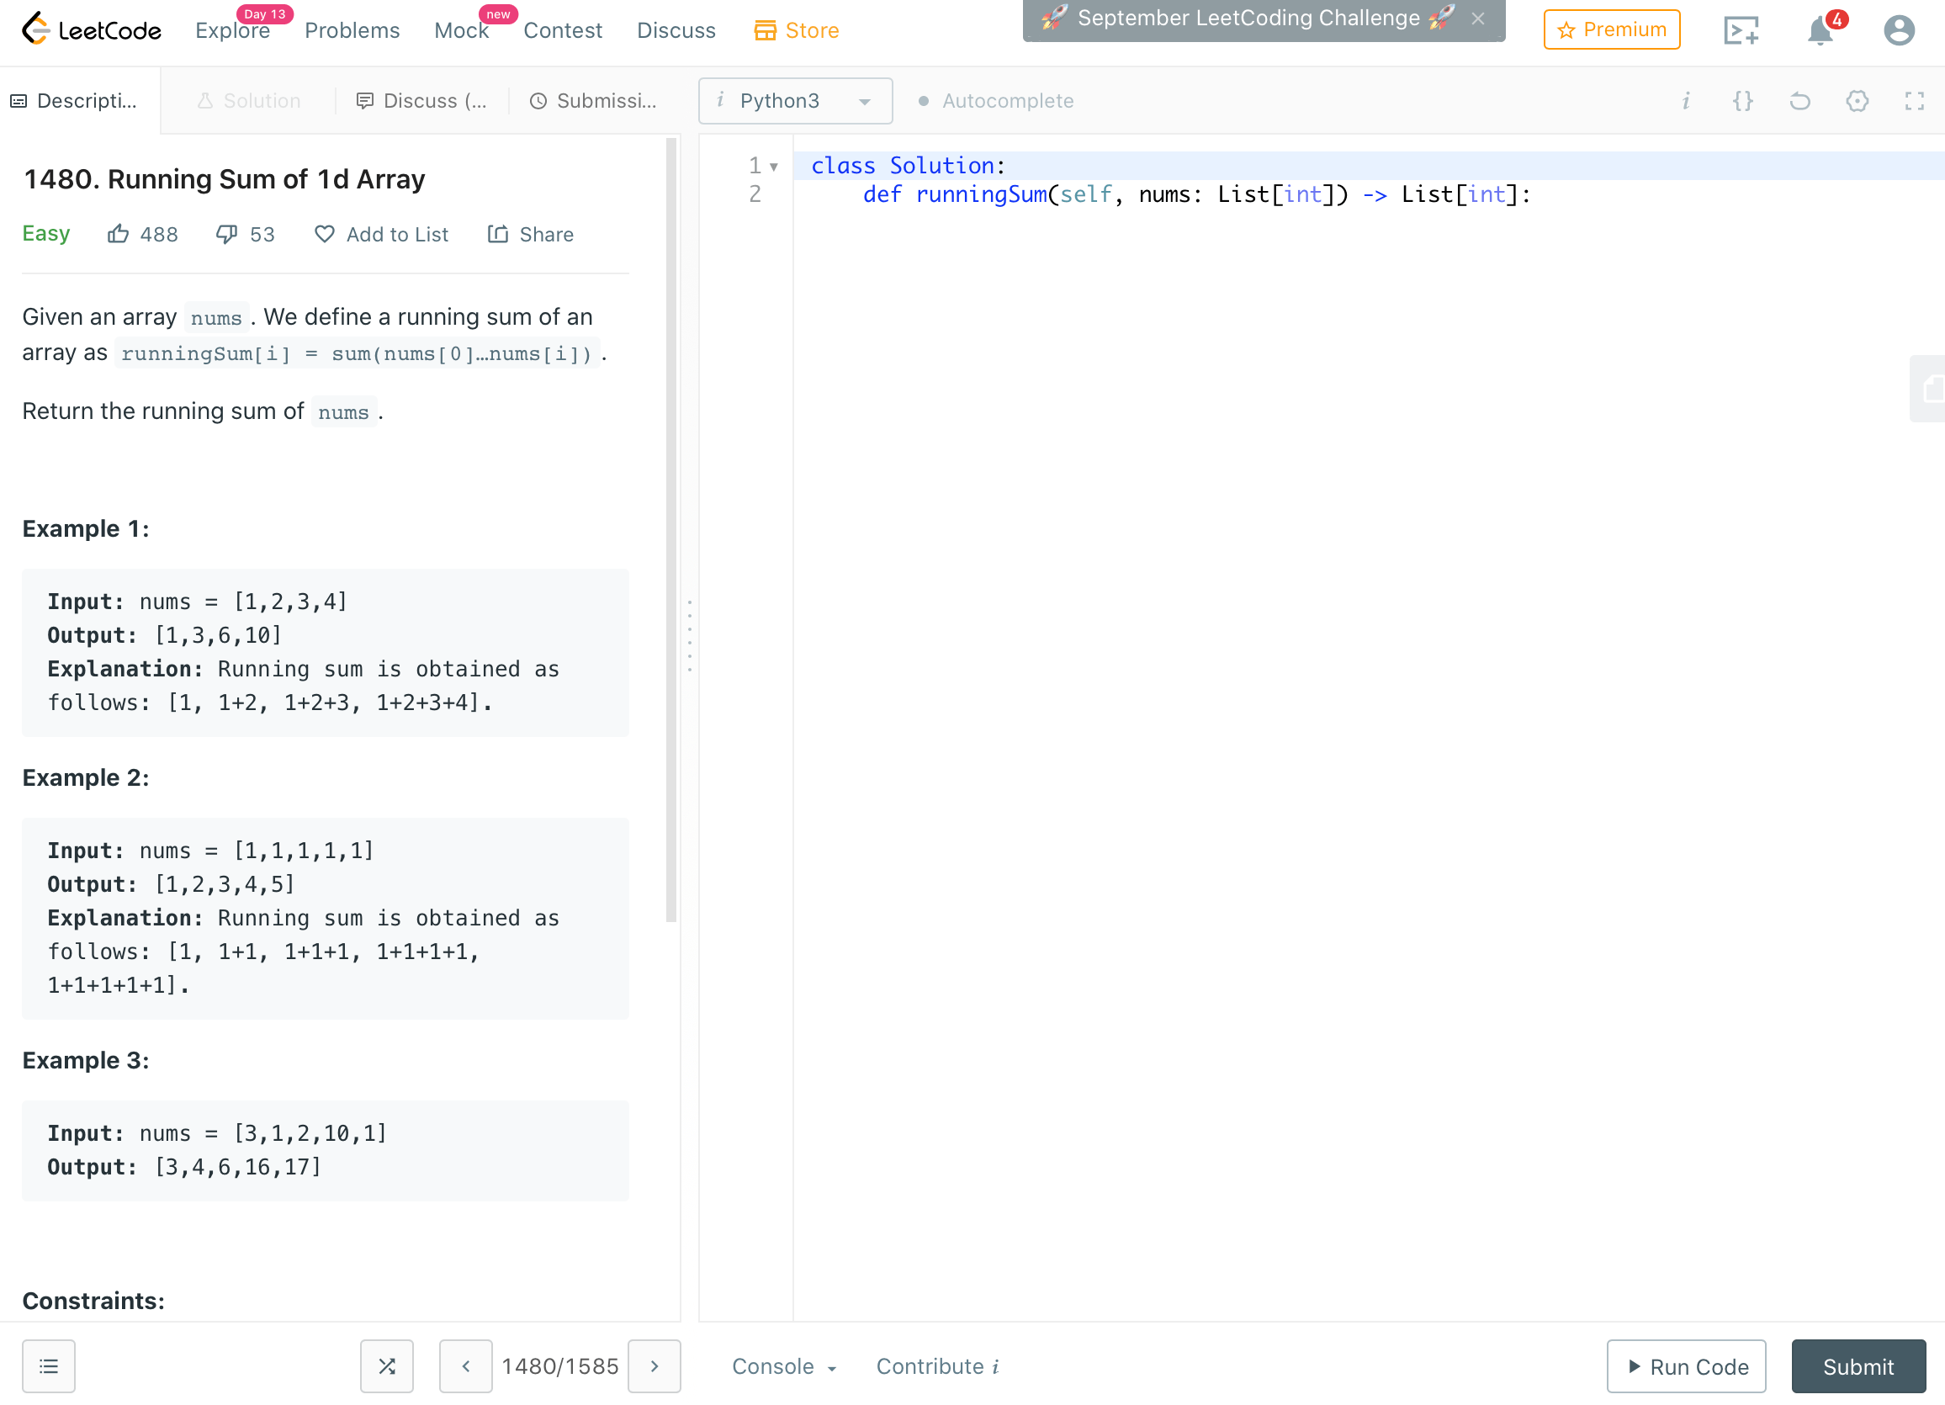
Task: Pick a random problem with shuffle icon
Action: pyautogui.click(x=387, y=1365)
